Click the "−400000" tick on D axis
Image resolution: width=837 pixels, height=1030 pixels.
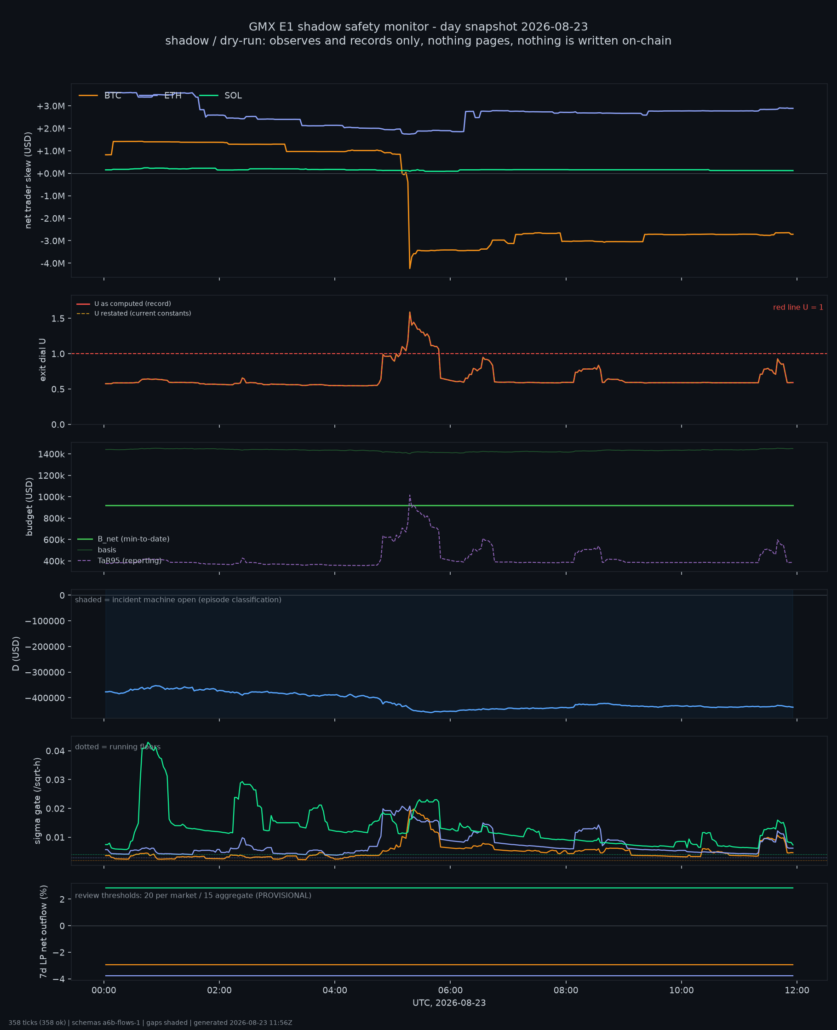tap(45, 698)
